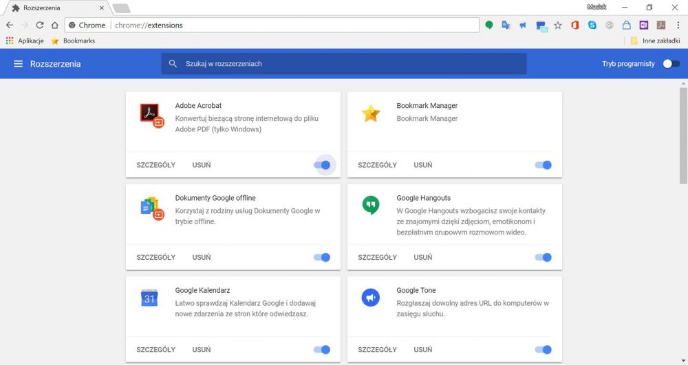Remove Bookmark Manager with USUŃ

point(423,165)
